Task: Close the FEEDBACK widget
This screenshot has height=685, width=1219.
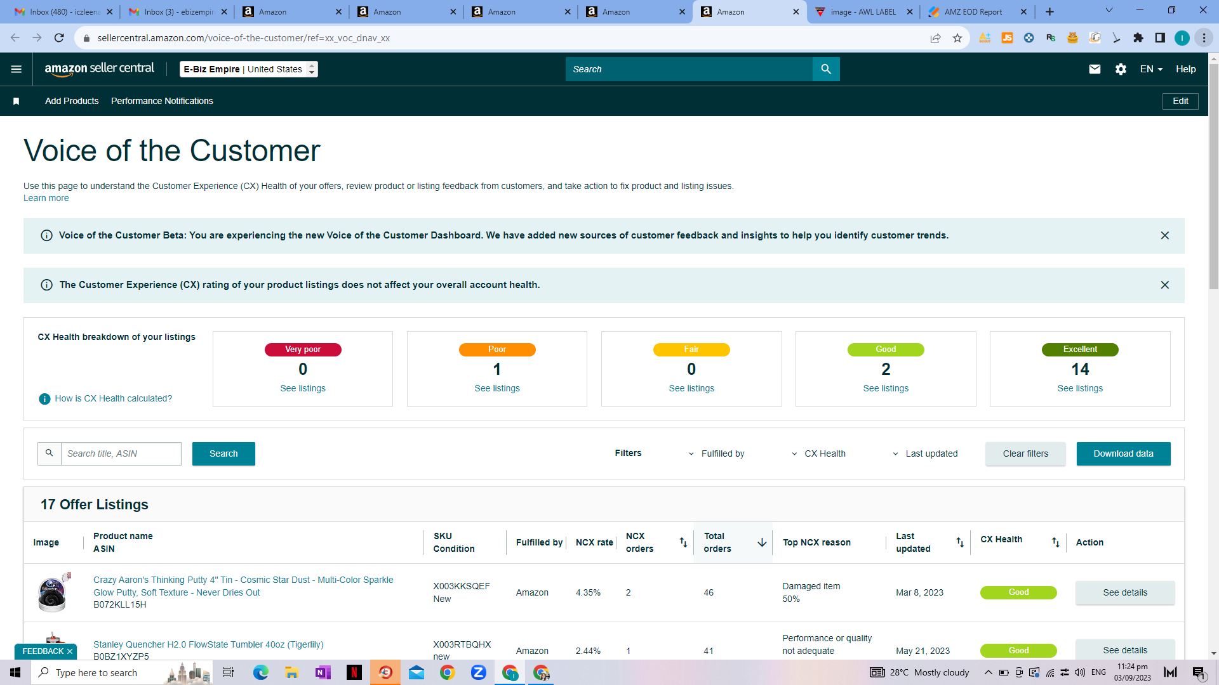Action: (x=70, y=651)
